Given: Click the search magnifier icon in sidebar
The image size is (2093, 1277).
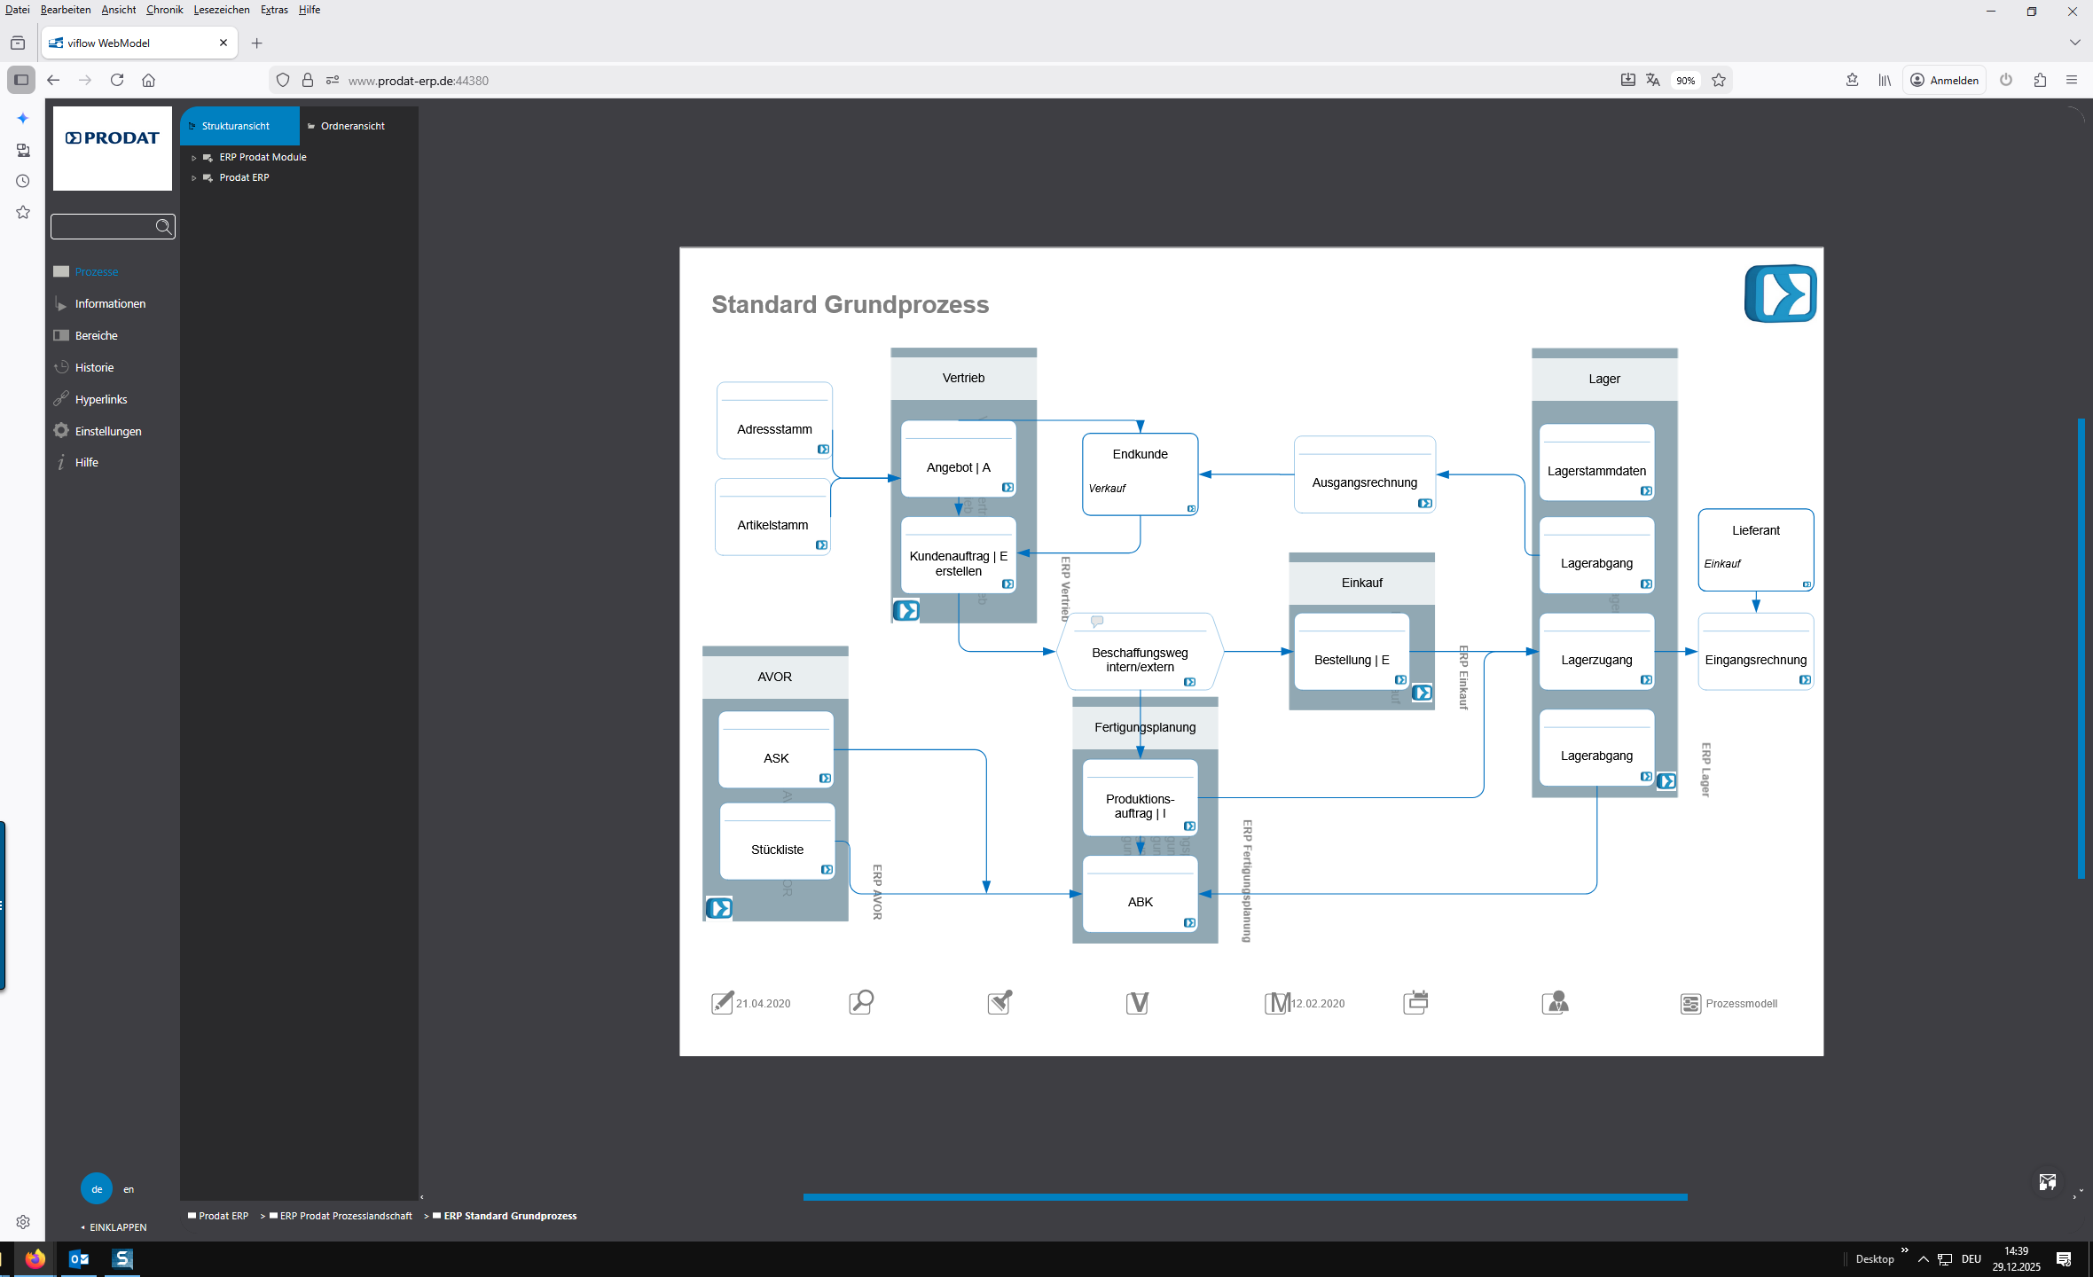Looking at the screenshot, I should (163, 227).
